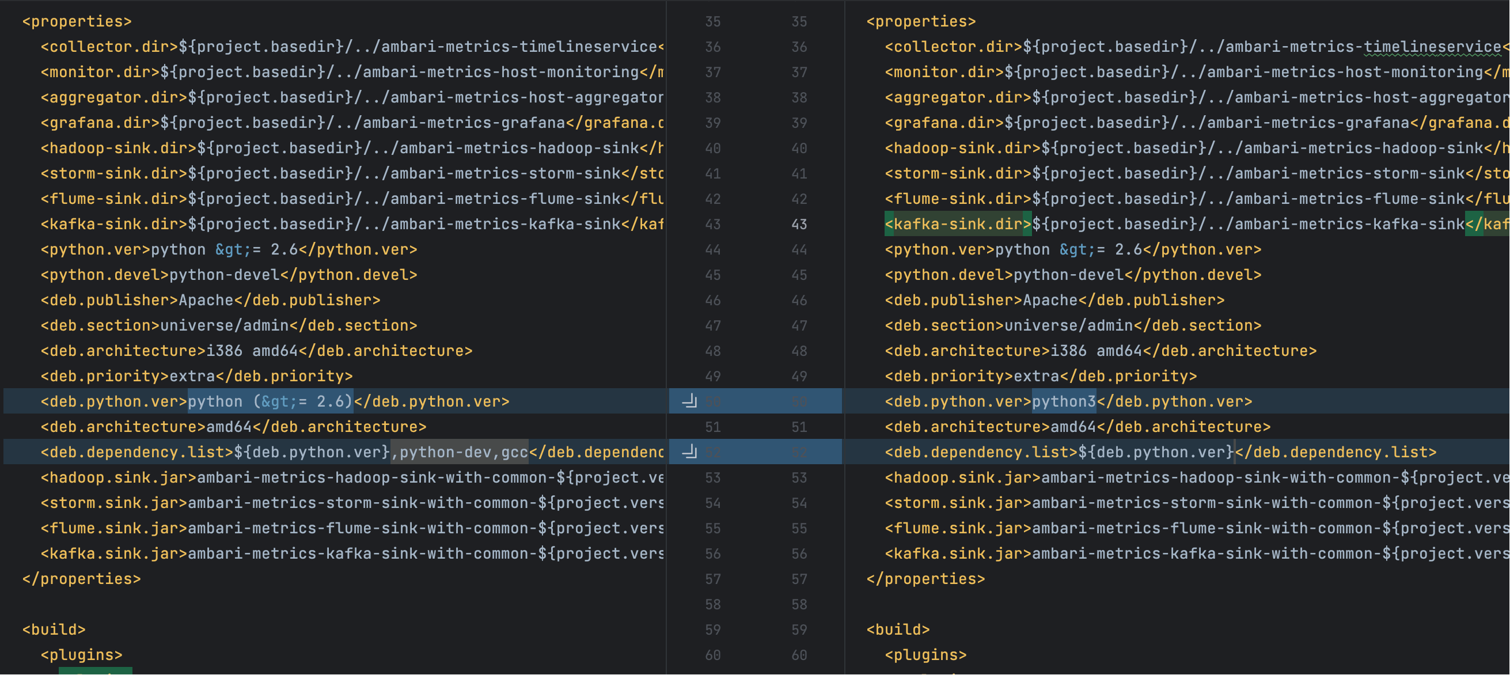Click the underlined timelineservice word in right pane
Image resolution: width=1510 pixels, height=675 pixels.
(1433, 46)
